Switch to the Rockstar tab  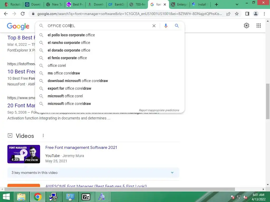coord(12,4)
